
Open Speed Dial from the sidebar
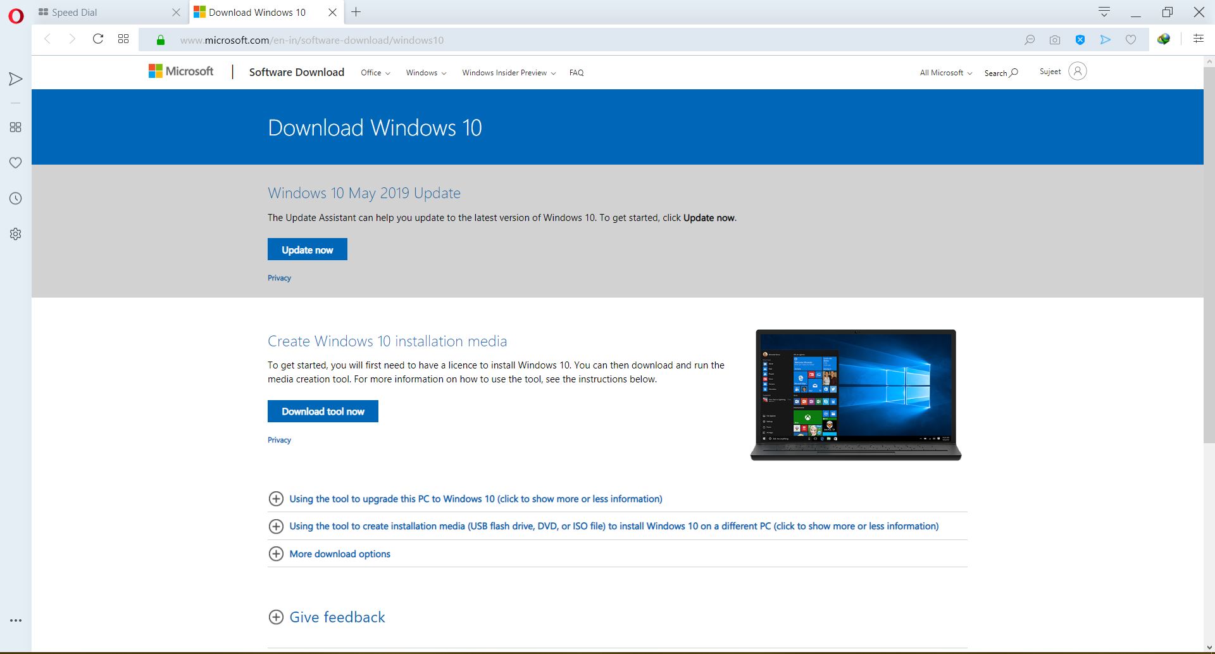[16, 127]
